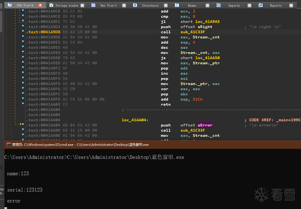Close the Exports tab
301x209 pixels.
(291, 5)
